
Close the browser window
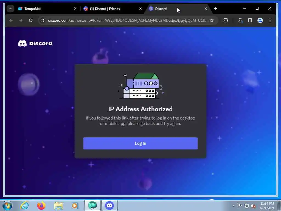tap(269, 9)
